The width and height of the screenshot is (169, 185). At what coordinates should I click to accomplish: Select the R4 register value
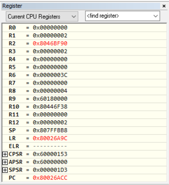point(50,59)
